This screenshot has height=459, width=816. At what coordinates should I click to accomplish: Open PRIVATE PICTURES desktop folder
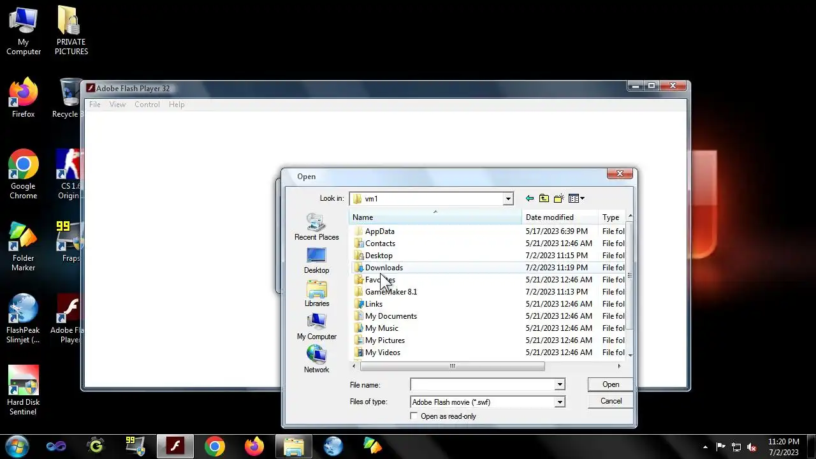tap(71, 31)
